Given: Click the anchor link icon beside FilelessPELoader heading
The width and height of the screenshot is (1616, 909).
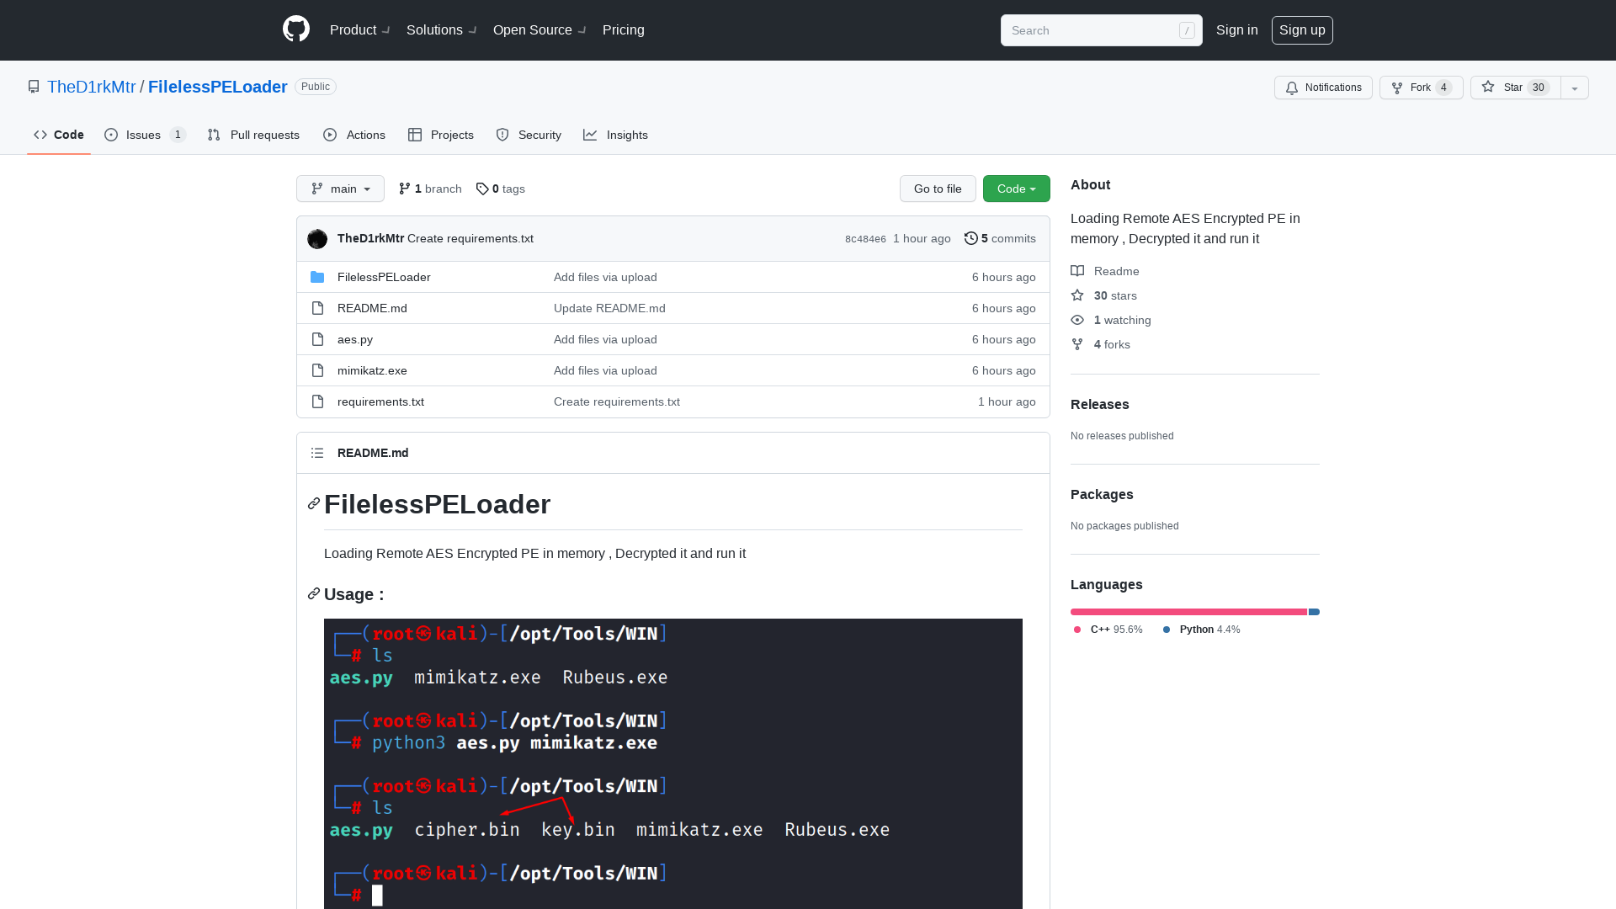Looking at the screenshot, I should click(x=314, y=503).
